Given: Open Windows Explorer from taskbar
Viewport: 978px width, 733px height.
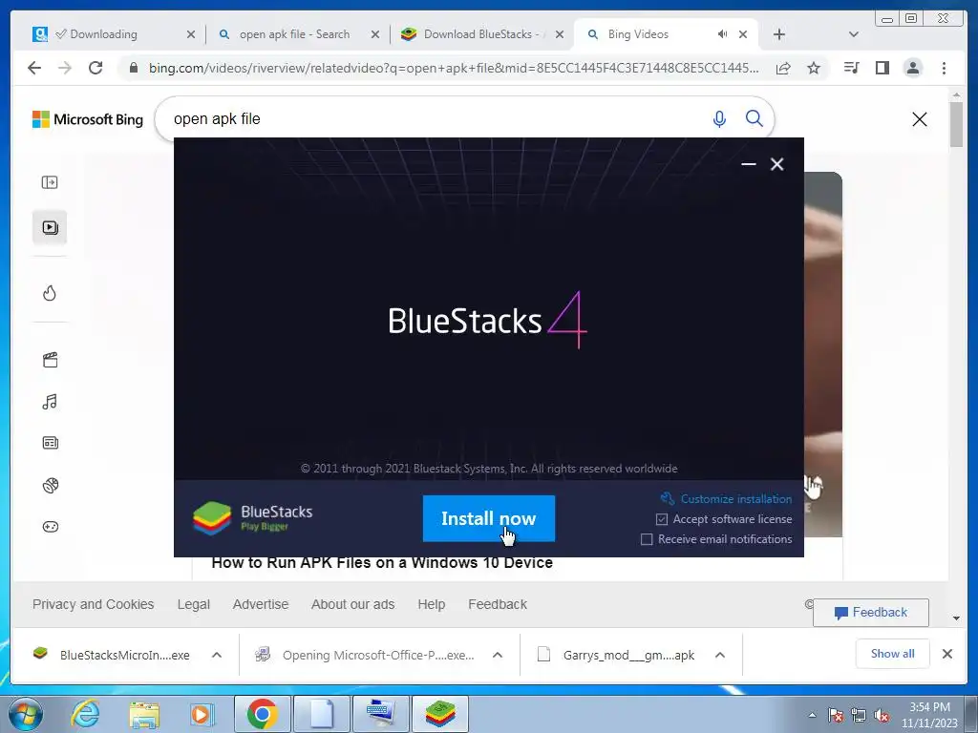Looking at the screenshot, I should (x=144, y=714).
